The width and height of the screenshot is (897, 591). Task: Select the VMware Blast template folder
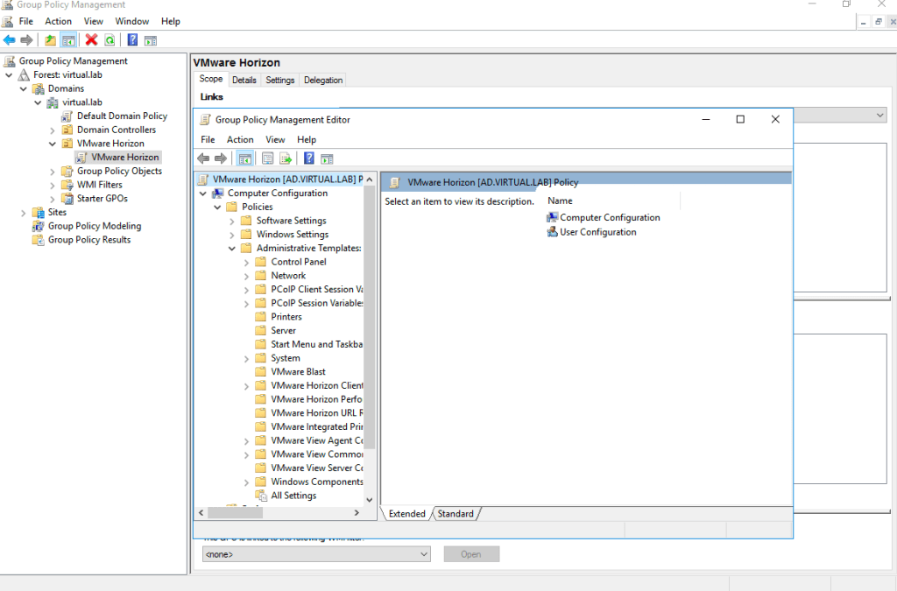[298, 371]
